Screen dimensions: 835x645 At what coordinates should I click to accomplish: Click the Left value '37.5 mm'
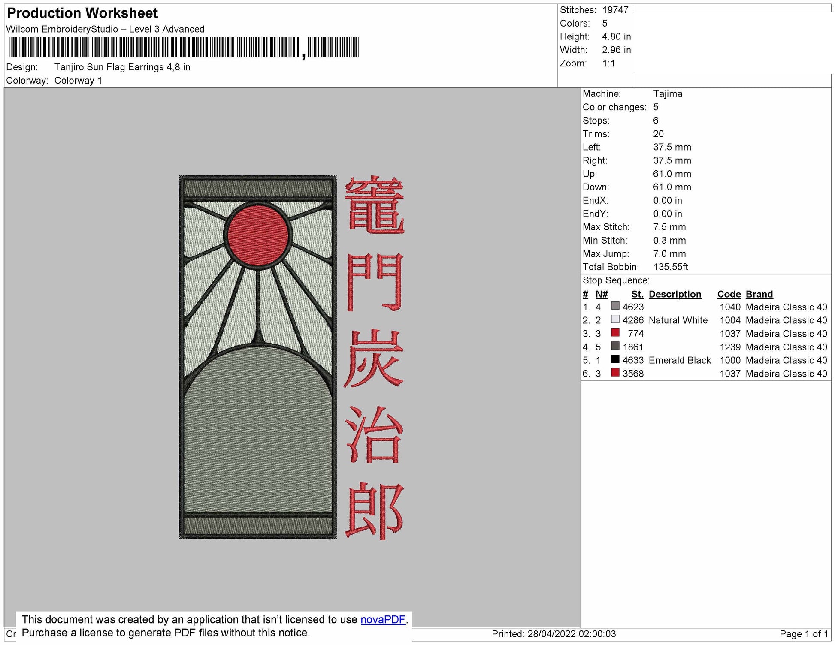672,147
